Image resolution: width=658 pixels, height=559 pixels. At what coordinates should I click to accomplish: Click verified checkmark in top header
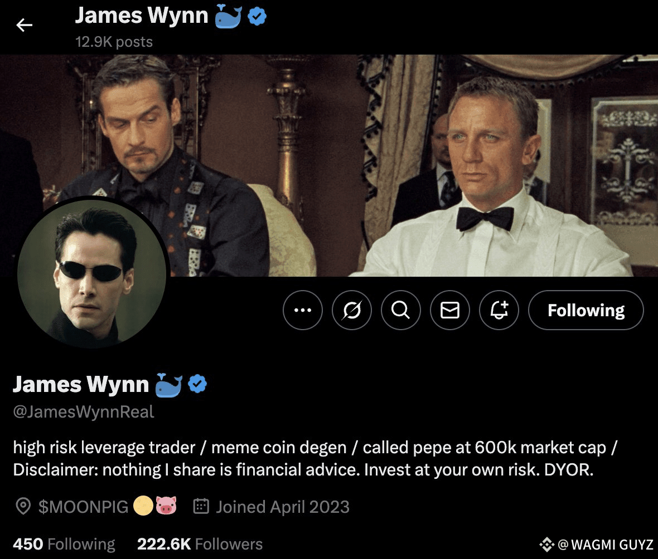point(257,16)
